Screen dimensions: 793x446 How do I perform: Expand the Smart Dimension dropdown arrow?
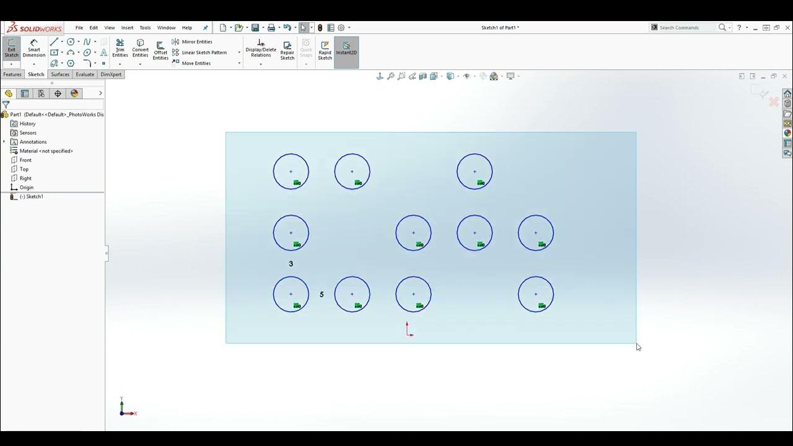(x=34, y=64)
